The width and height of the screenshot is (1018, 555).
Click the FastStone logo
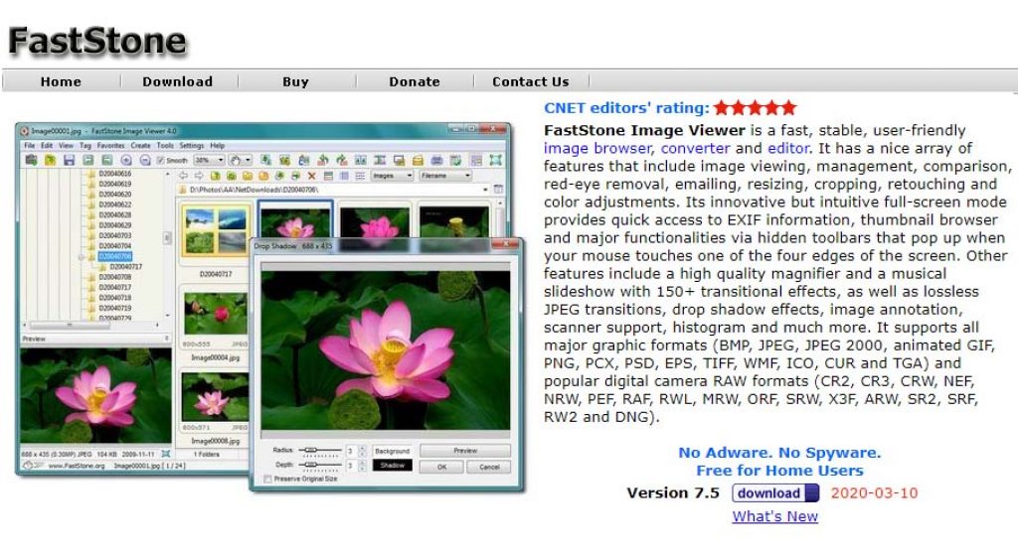pos(97,40)
